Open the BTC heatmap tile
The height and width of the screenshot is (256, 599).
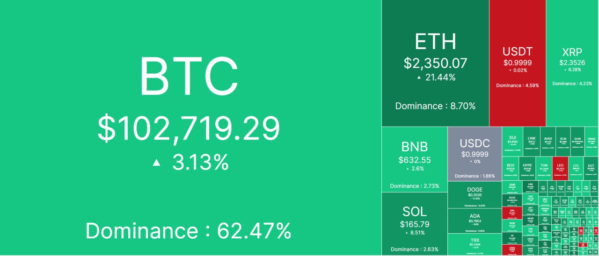click(190, 128)
